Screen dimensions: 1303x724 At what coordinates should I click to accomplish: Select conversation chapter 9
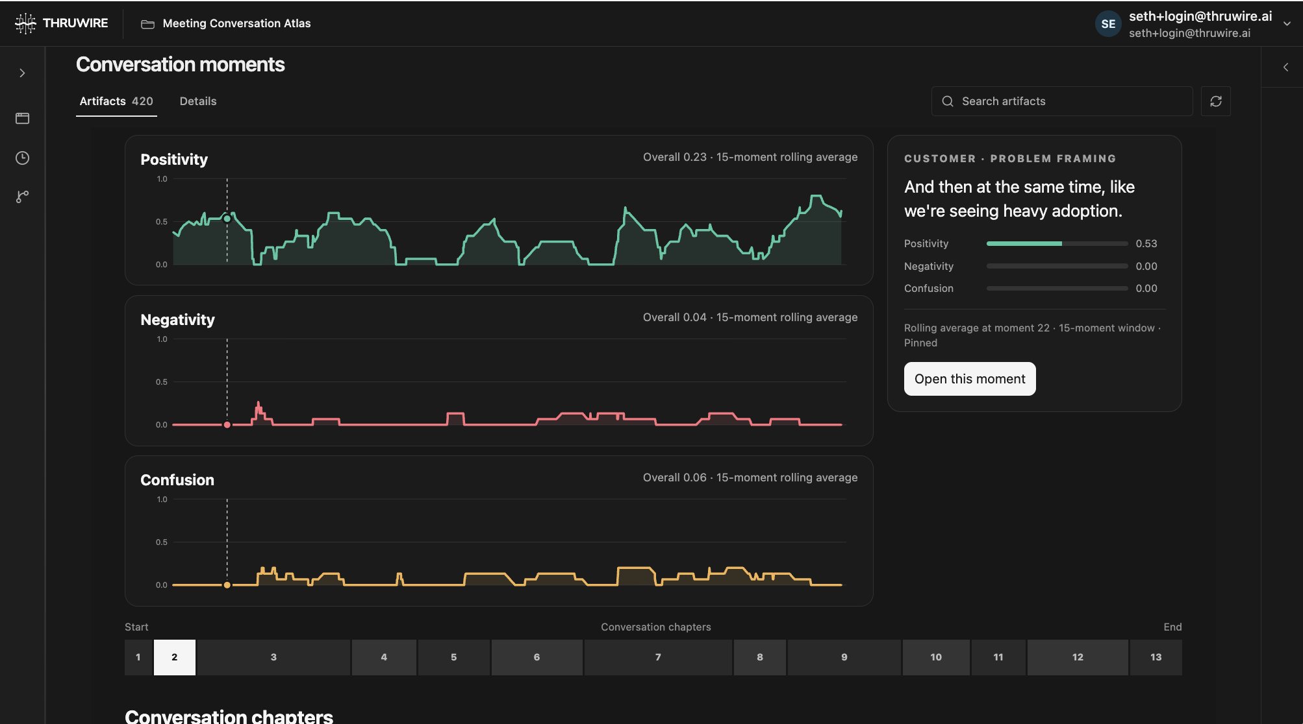(x=844, y=657)
